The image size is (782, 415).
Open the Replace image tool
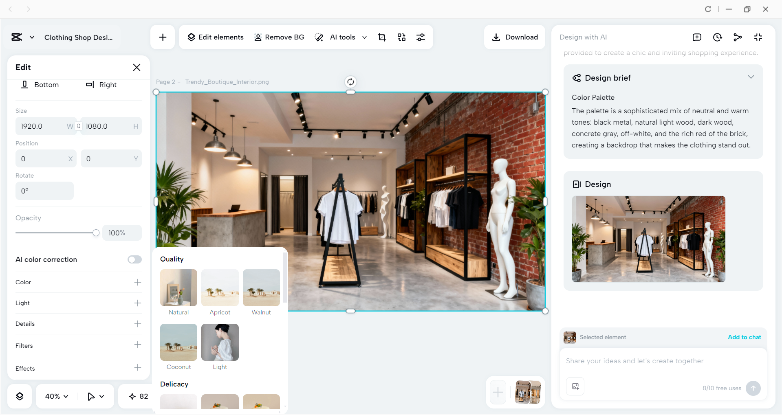[x=401, y=37]
